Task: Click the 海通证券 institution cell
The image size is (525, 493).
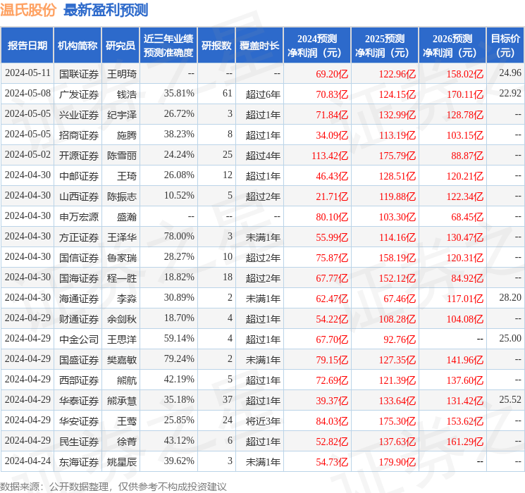Action: 79,299
